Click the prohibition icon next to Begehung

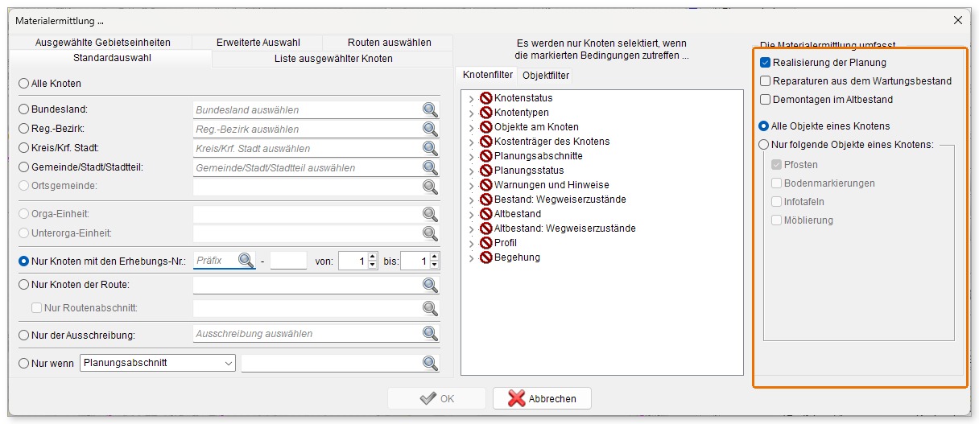coord(485,257)
